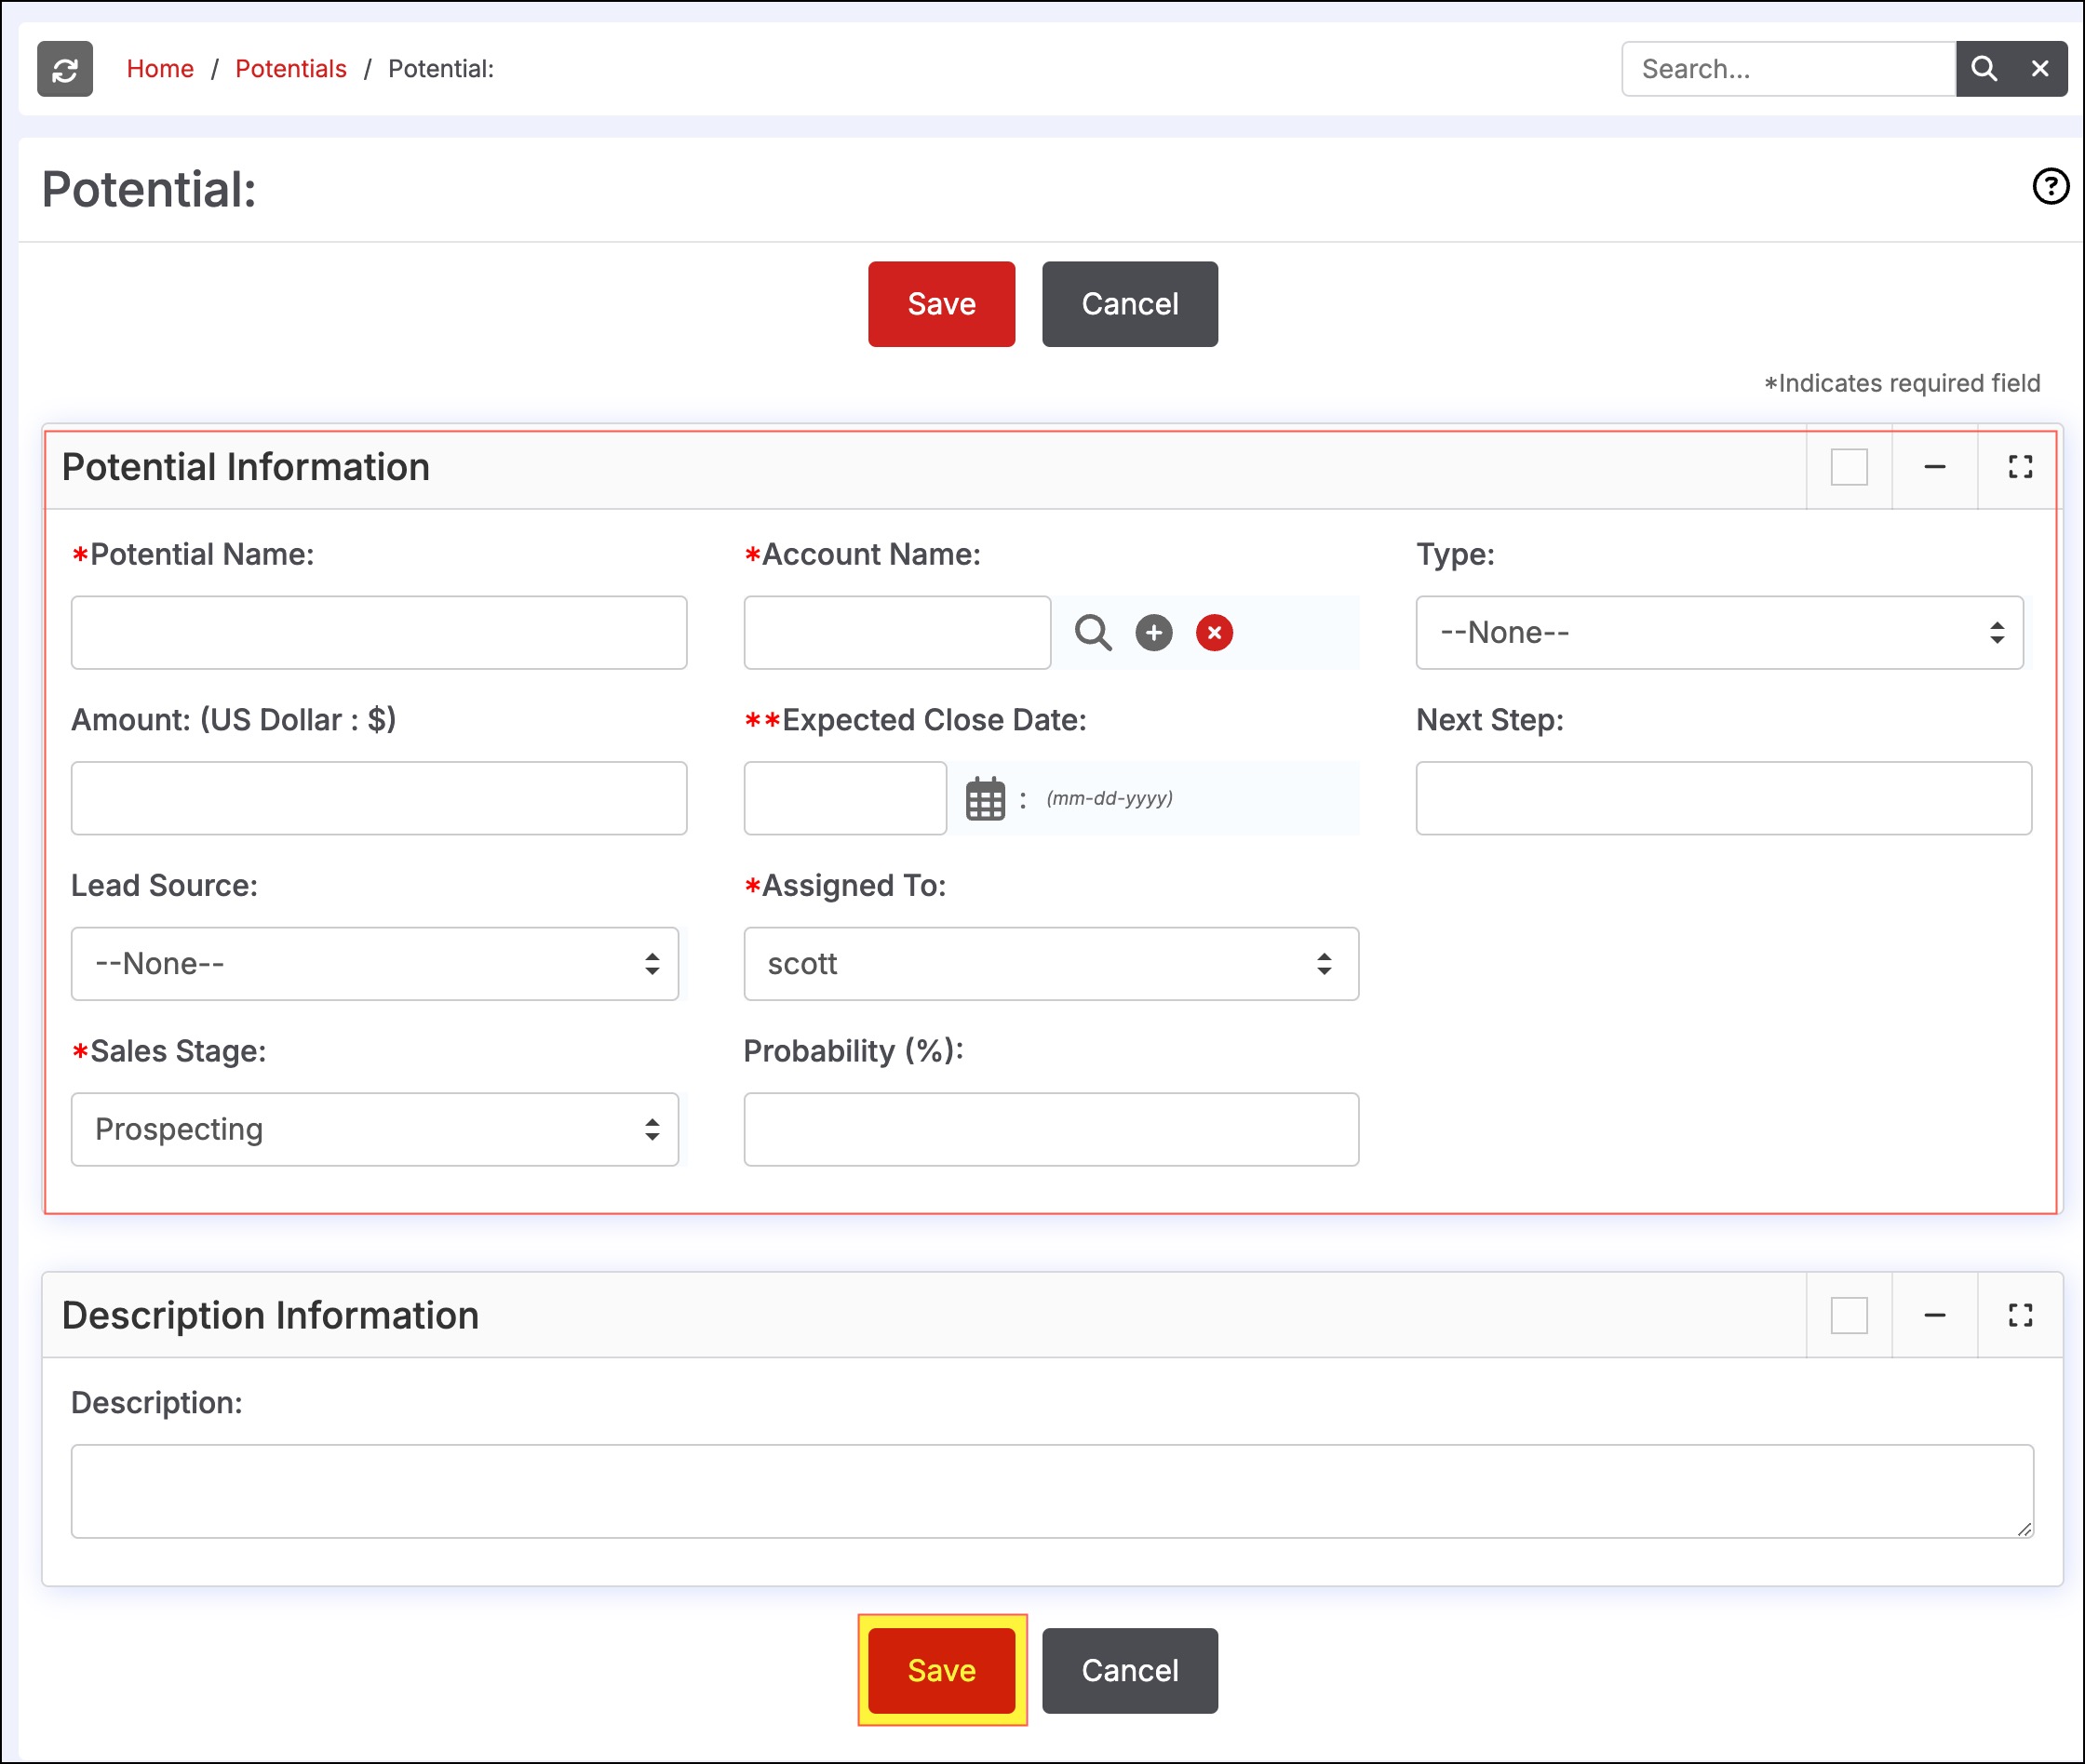
Task: Open the help question mark icon
Action: tap(2050, 186)
